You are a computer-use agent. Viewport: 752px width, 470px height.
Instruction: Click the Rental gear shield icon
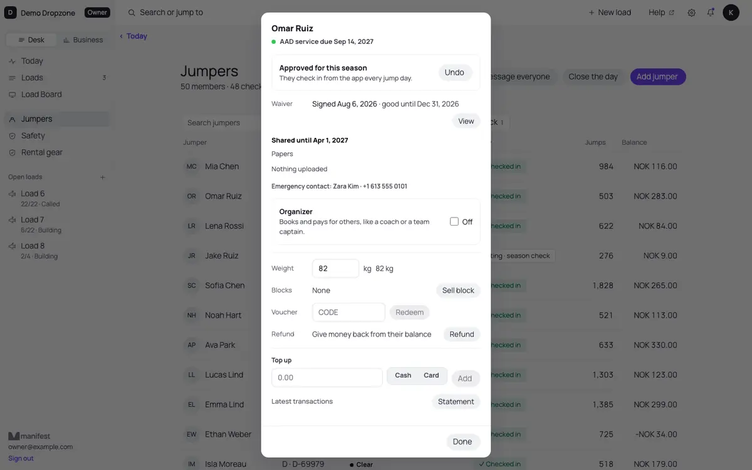12,152
